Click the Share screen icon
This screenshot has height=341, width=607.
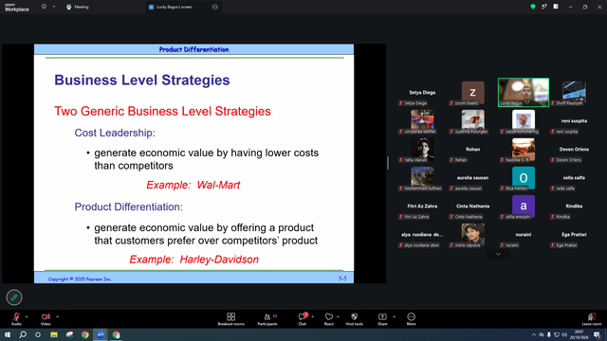tap(382, 319)
